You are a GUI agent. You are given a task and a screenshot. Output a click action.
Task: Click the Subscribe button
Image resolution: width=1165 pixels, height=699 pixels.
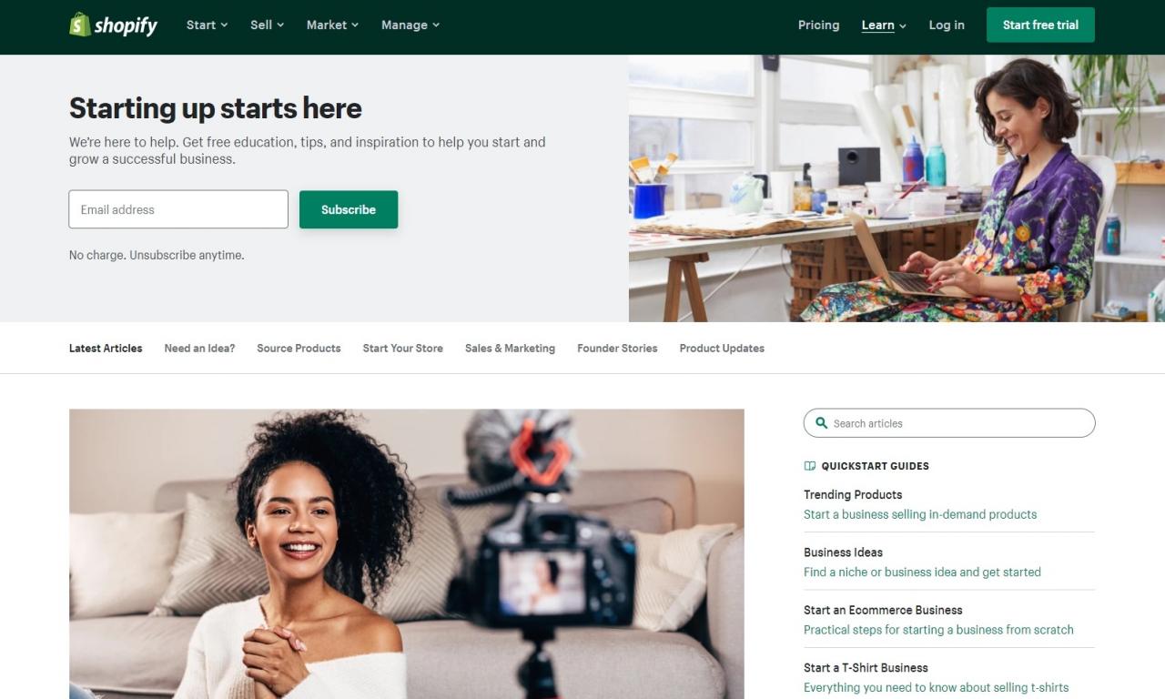tap(349, 209)
